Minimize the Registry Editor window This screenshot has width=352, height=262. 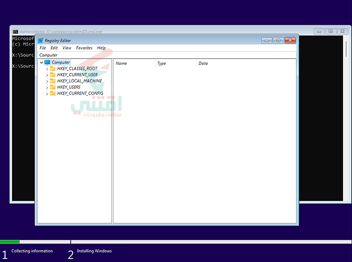click(267, 40)
